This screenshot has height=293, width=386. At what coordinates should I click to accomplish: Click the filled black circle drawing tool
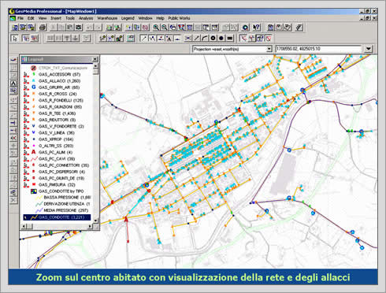coord(221,39)
